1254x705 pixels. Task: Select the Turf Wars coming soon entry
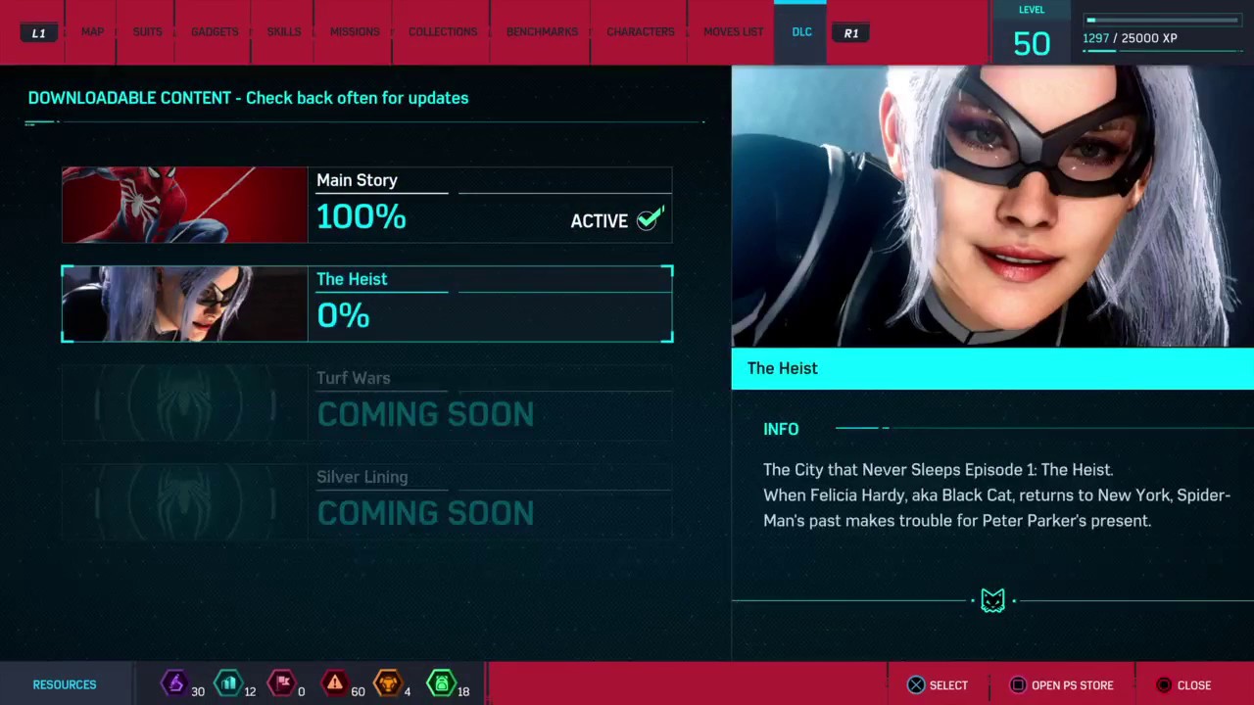[367, 402]
